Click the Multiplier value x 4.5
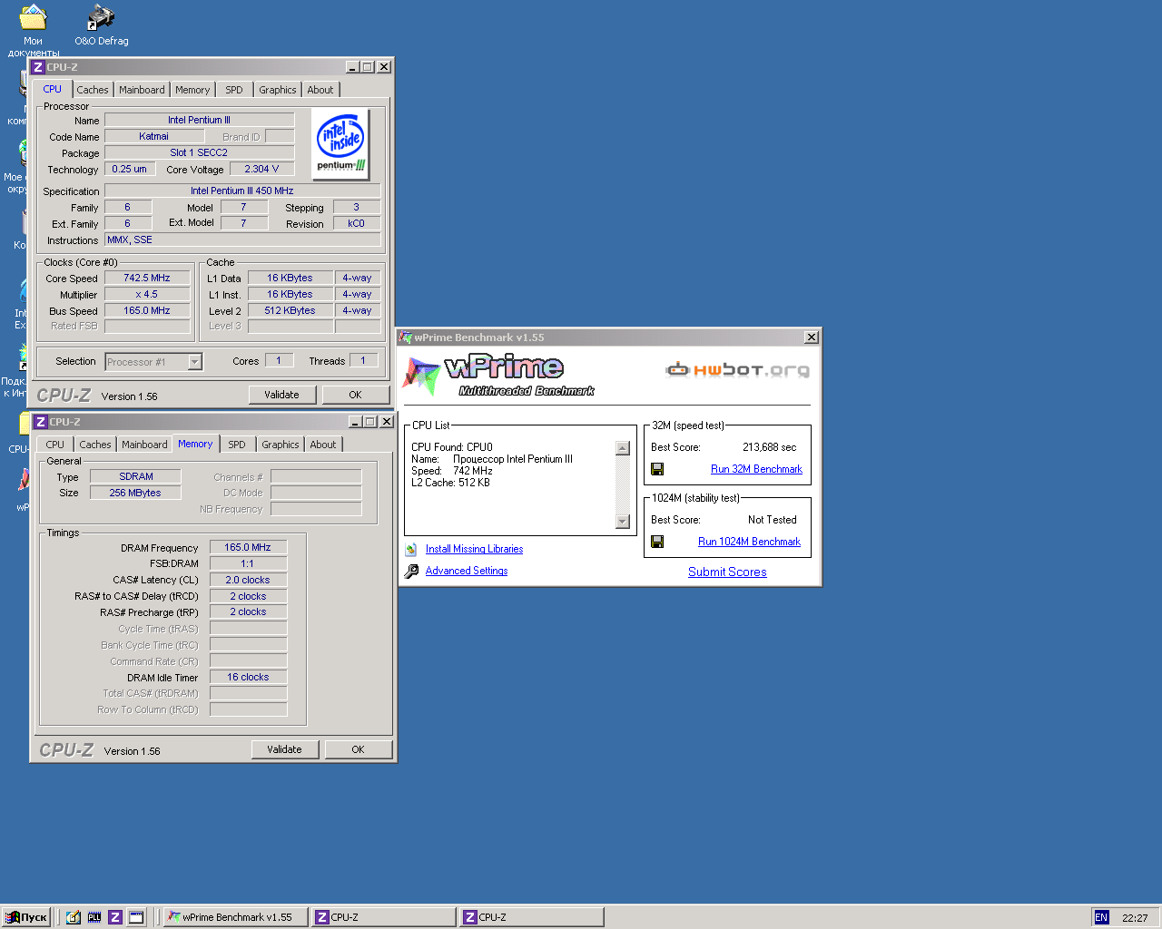The height and width of the screenshot is (929, 1162). tap(147, 294)
